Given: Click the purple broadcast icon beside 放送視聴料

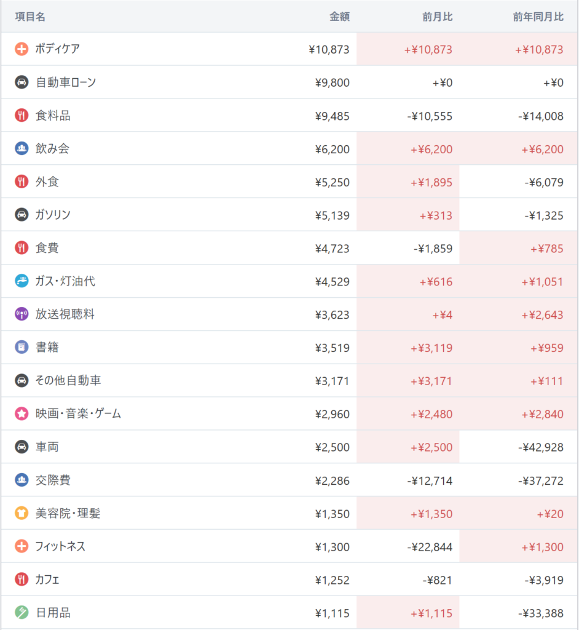Looking at the screenshot, I should [22, 314].
